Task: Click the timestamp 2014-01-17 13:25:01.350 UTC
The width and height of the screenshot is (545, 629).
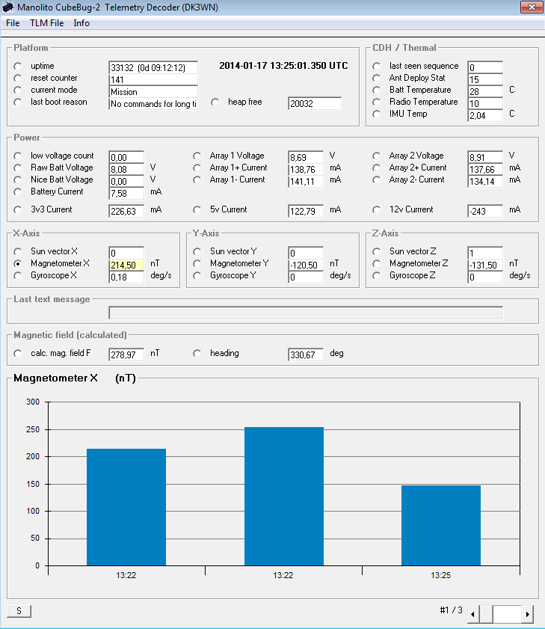Action: [x=283, y=66]
